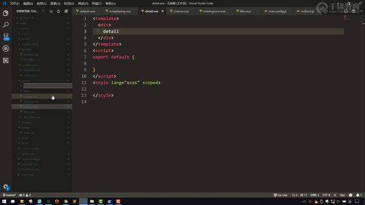
Task: Click the new file name input in explorer
Action: click(48, 86)
